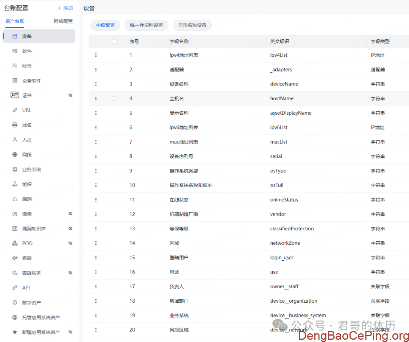Select the 软件 sidebar icon
This screenshot has width=409, height=342.
[15, 51]
